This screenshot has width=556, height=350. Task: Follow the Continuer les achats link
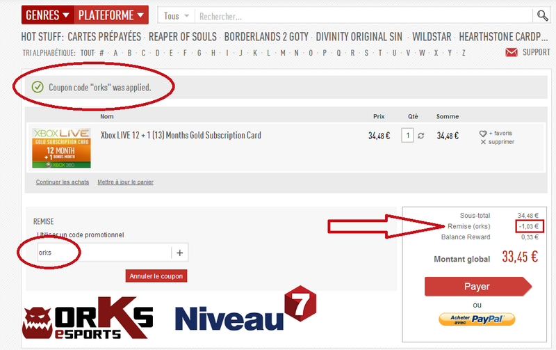click(x=62, y=182)
